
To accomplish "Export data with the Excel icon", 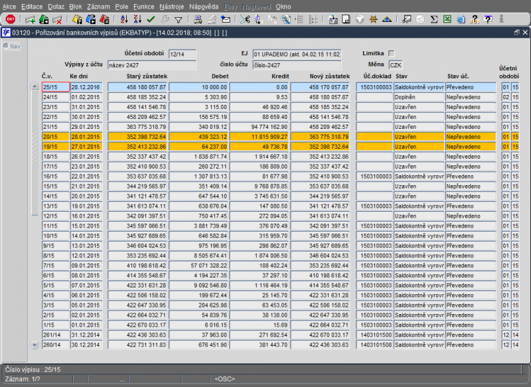I will coord(448,19).
